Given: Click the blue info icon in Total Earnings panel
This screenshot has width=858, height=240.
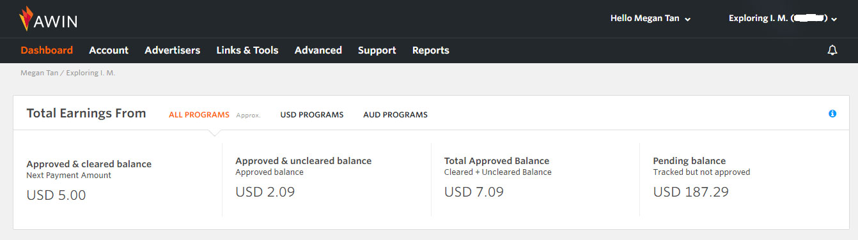Looking at the screenshot, I should (x=832, y=114).
